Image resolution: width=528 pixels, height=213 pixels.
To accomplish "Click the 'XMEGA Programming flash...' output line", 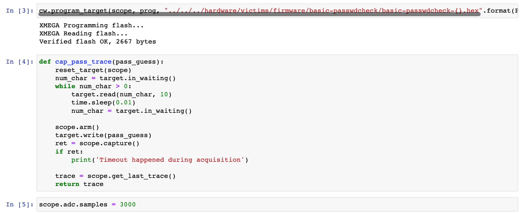I will [91, 25].
